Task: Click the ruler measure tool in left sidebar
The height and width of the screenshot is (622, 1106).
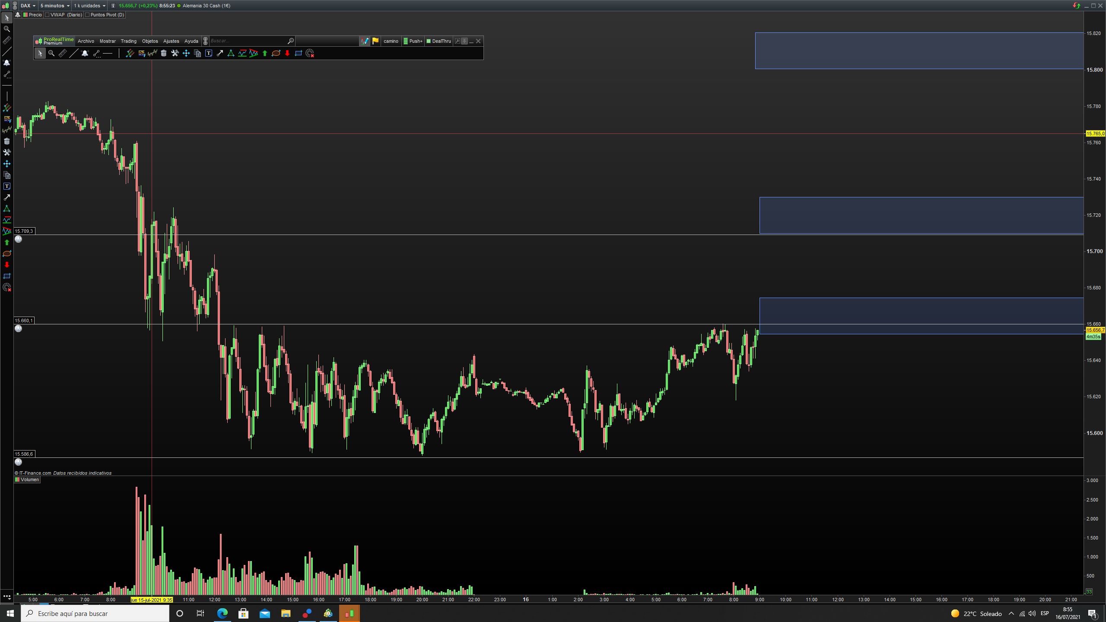Action: 7,40
